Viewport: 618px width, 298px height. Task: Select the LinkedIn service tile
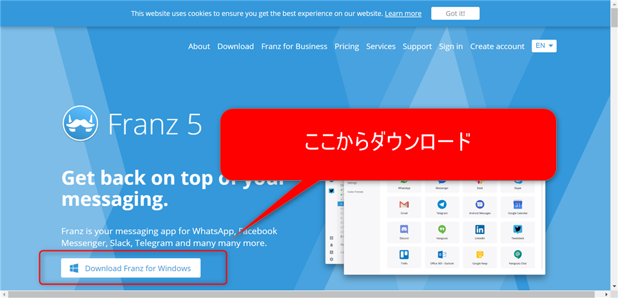[479, 232]
